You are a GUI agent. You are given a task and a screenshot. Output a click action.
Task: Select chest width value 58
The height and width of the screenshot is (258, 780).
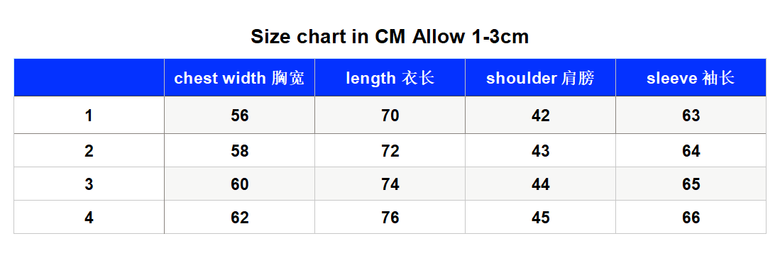tap(239, 151)
